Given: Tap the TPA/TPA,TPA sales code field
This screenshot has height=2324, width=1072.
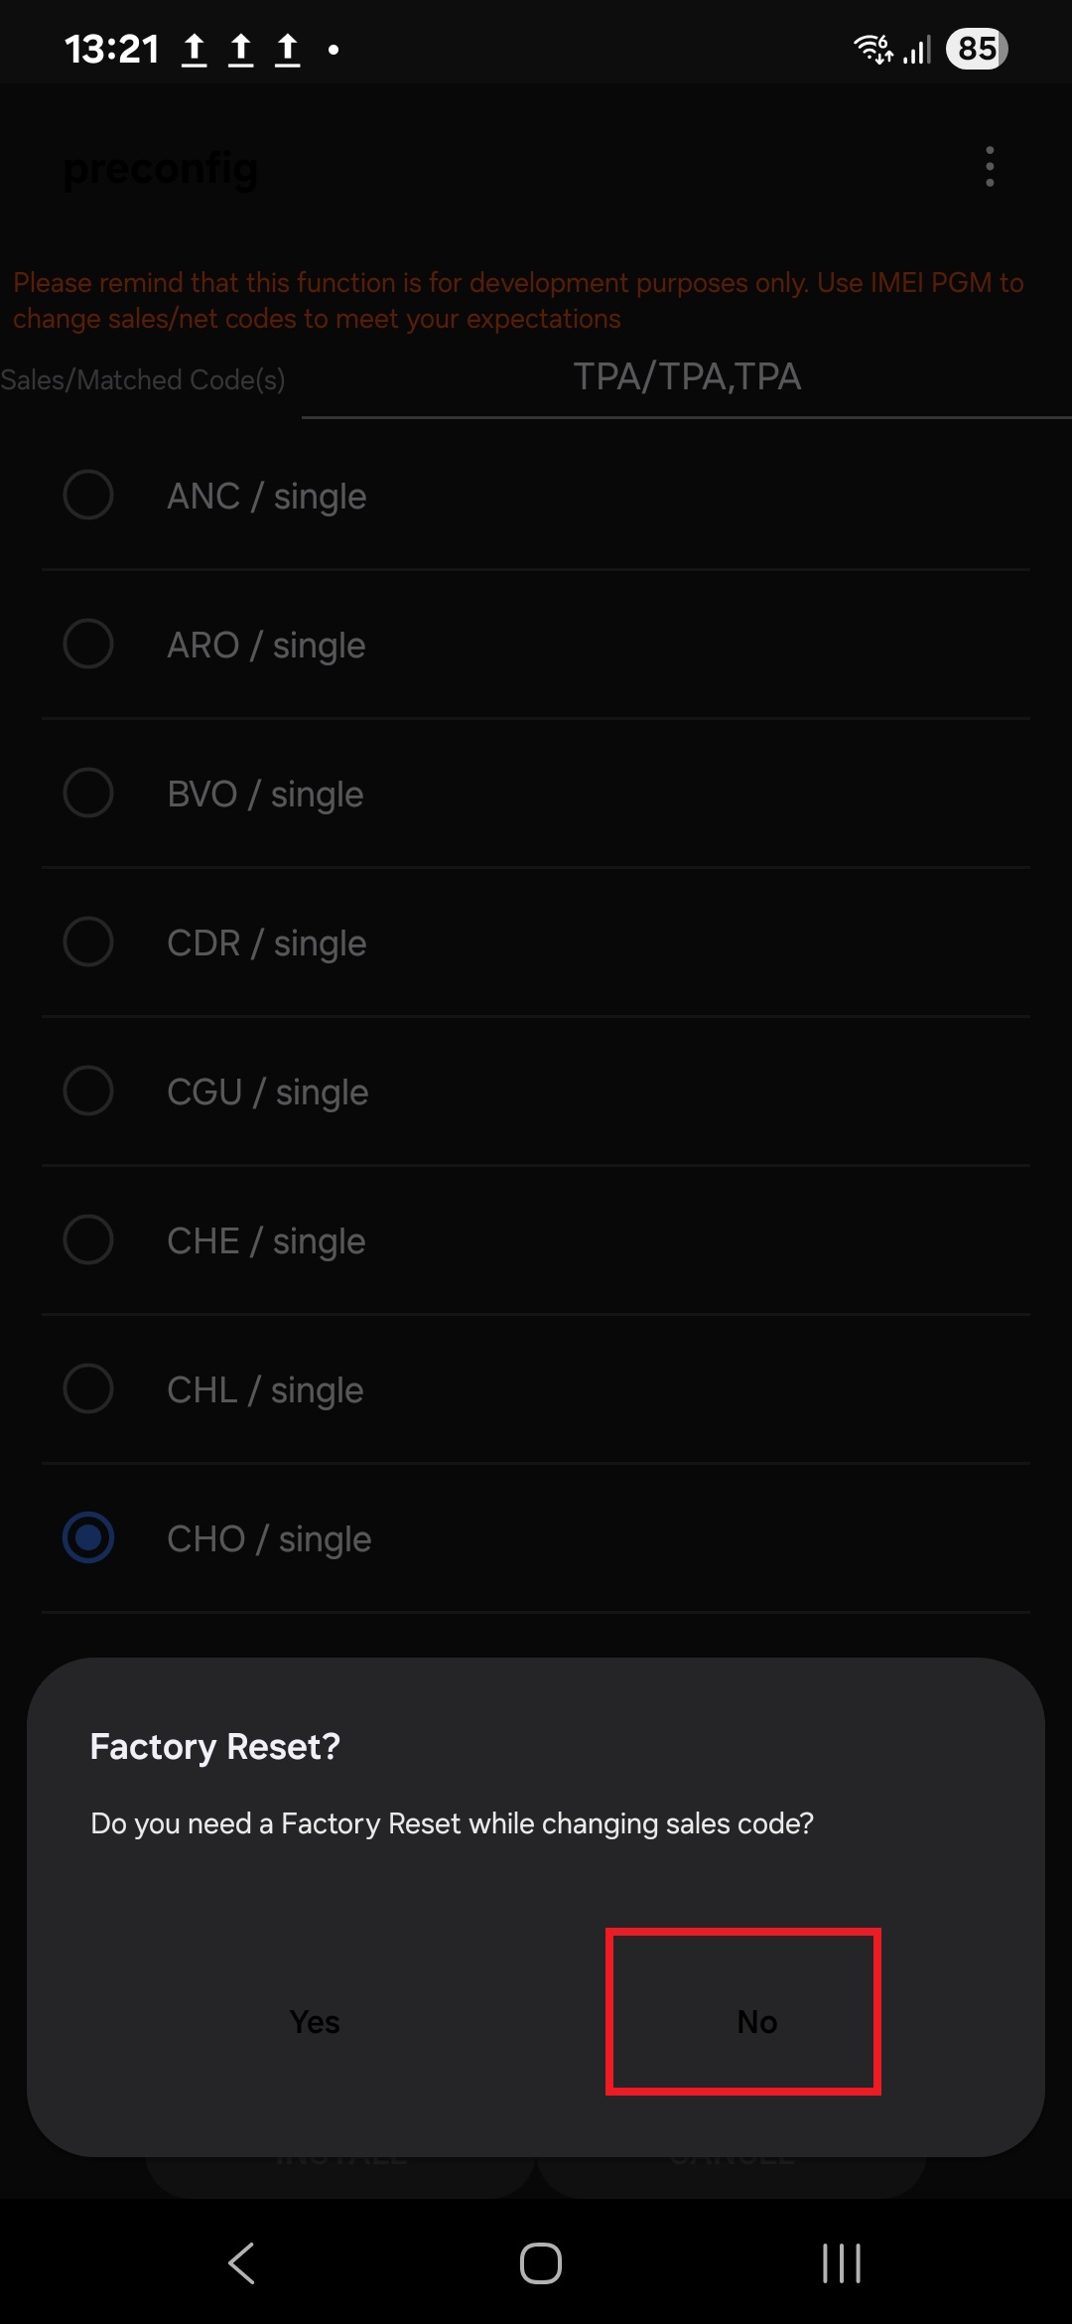Looking at the screenshot, I should 687,378.
